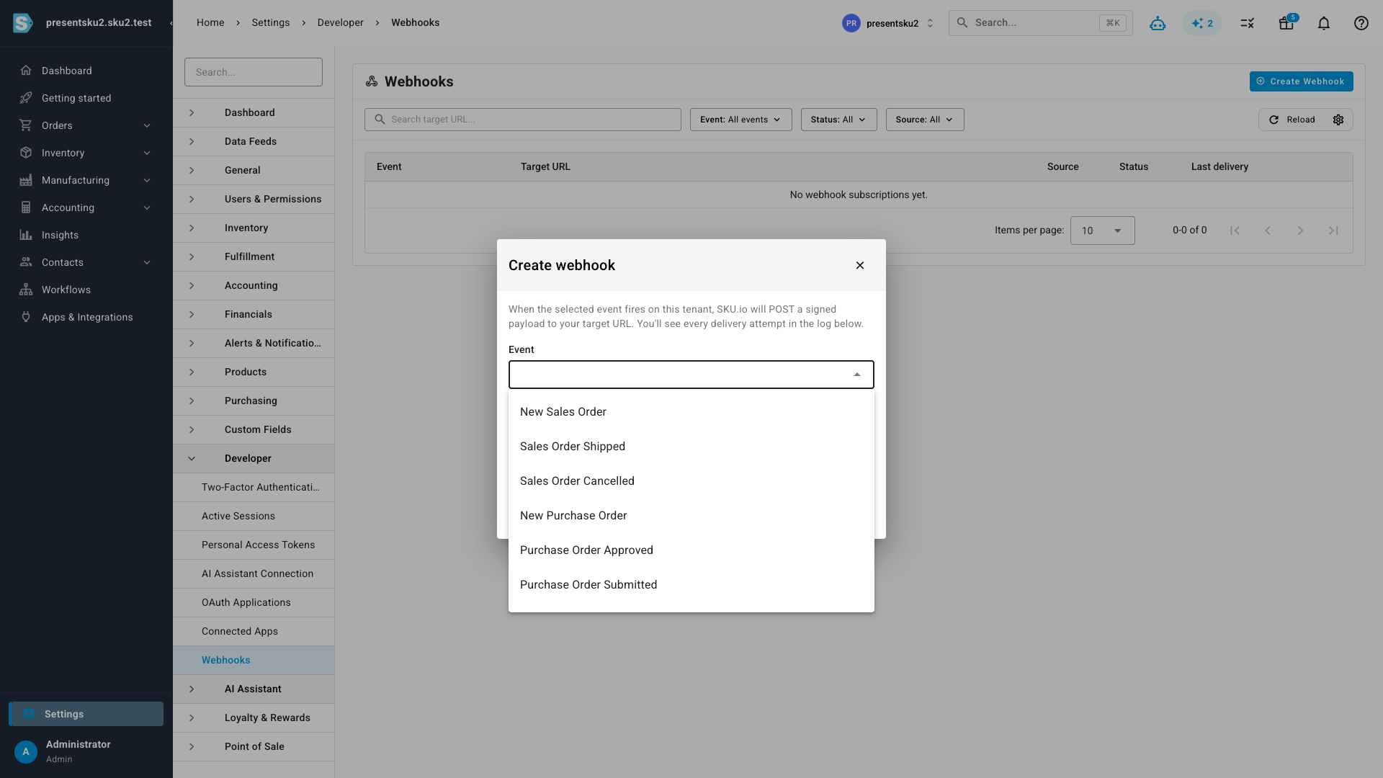The height and width of the screenshot is (778, 1383).
Task: Click the Accounting calculator icon in the main sidebar
Action: pos(26,207)
